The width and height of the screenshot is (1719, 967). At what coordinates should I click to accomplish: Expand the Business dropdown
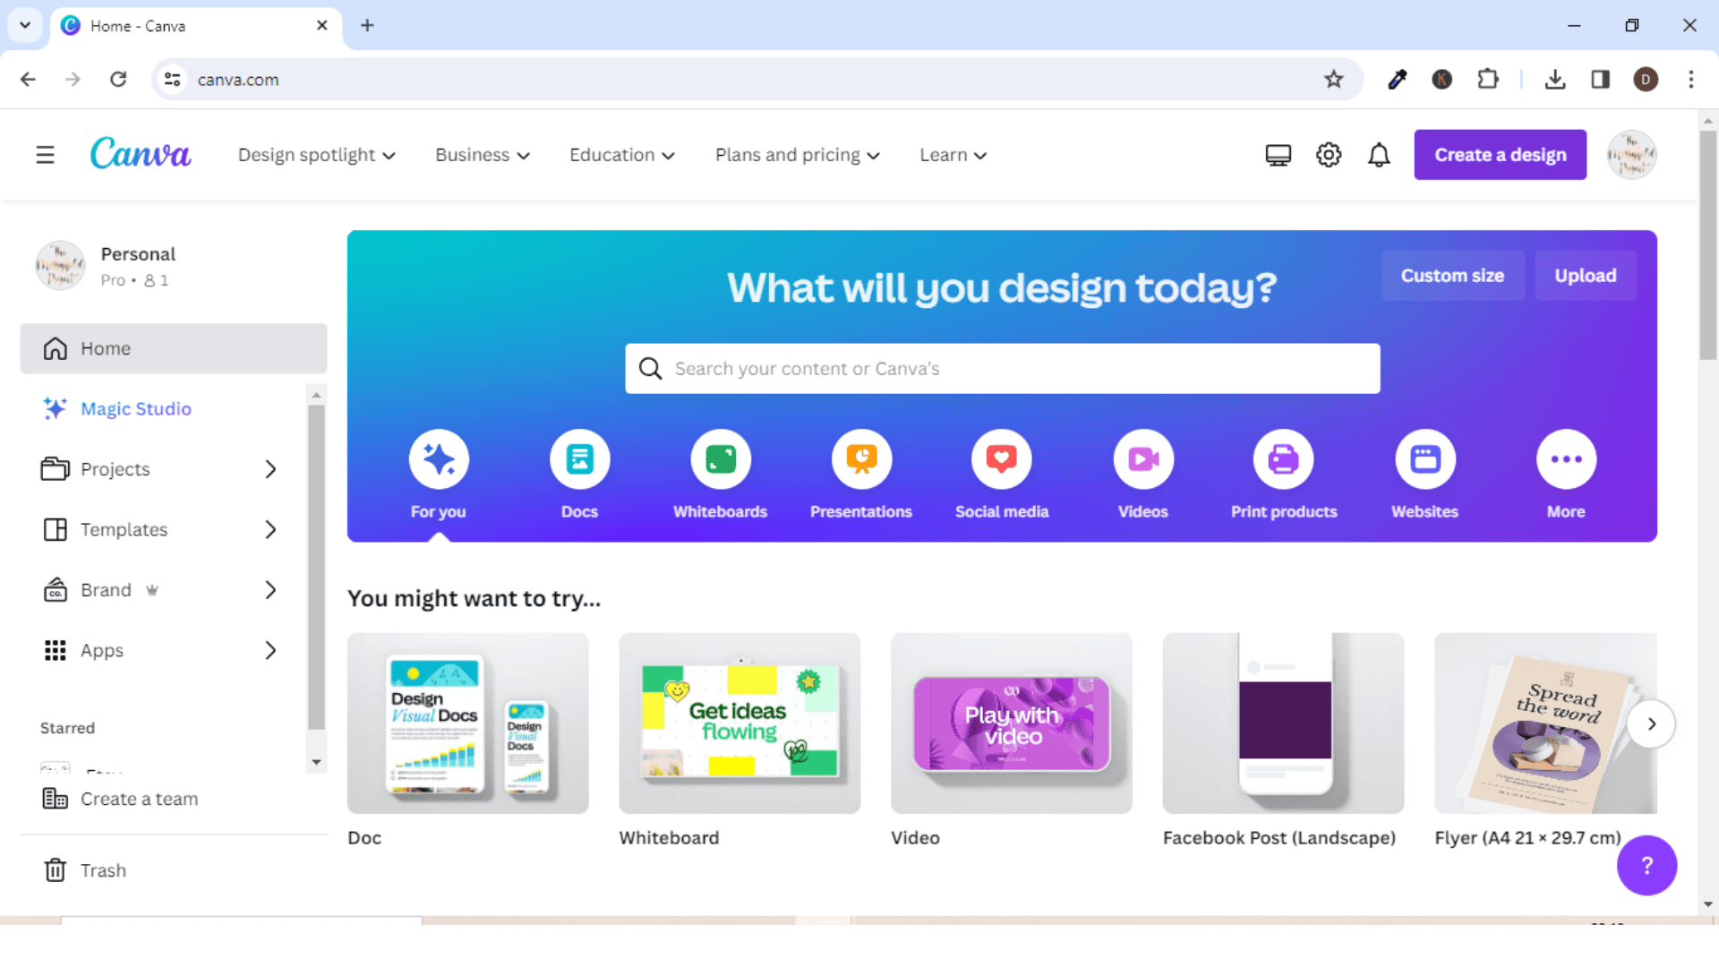pyautogui.click(x=483, y=155)
